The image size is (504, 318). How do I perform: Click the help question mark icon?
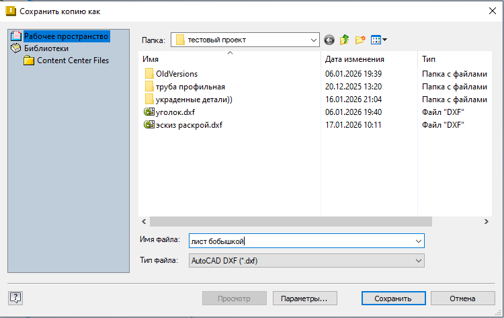click(x=15, y=298)
